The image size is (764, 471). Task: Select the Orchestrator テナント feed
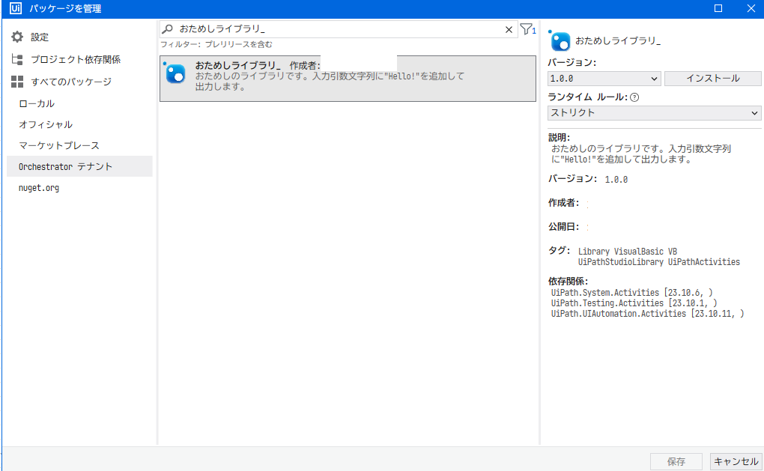pos(79,166)
